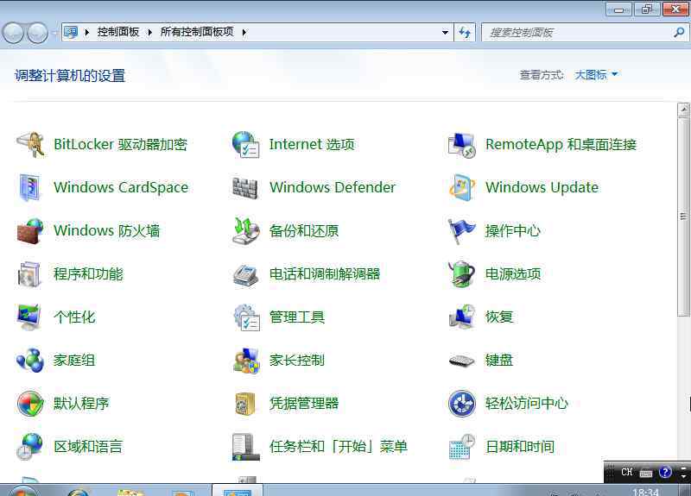
Task: Open the 恢复 icon
Action: [461, 317]
